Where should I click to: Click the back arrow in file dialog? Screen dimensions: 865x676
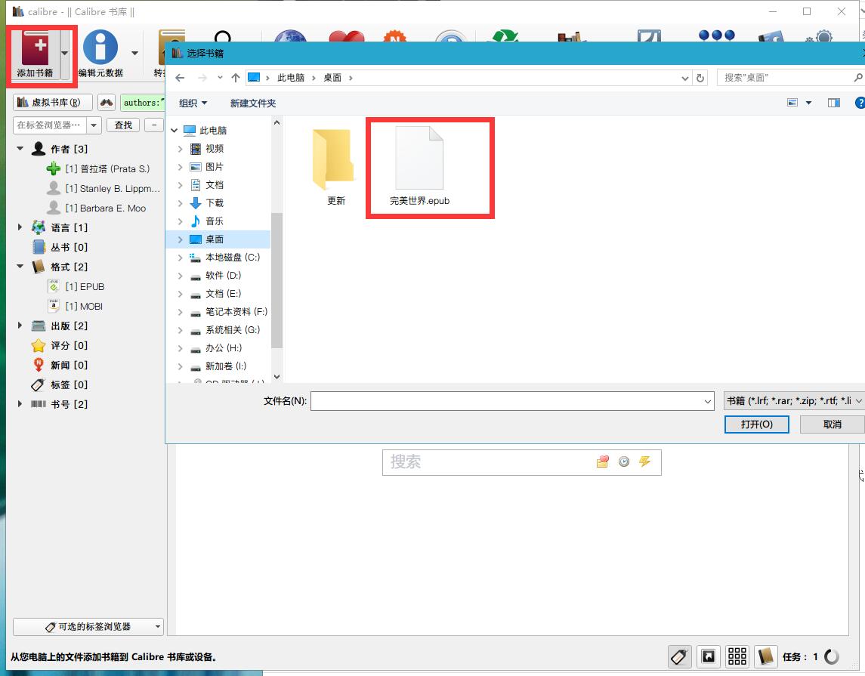[180, 78]
